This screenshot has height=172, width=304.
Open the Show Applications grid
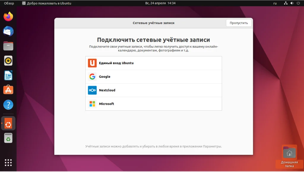click(8, 163)
